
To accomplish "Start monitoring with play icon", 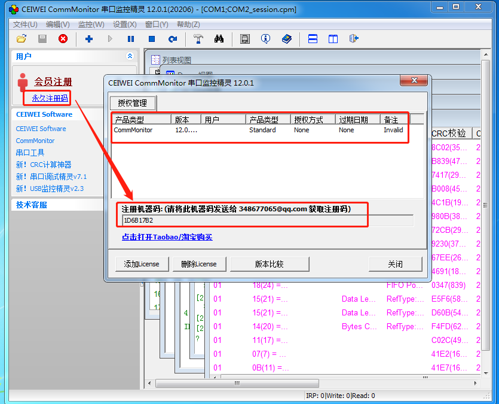I will coord(110,39).
